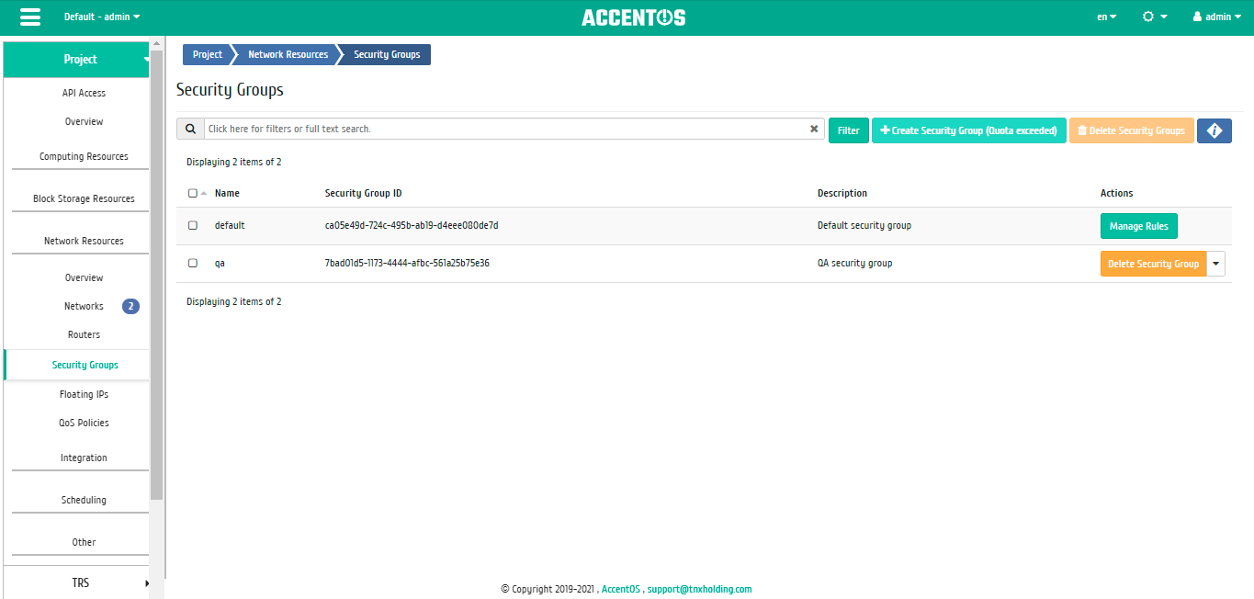Click the ACCENTOS logo

pyautogui.click(x=633, y=17)
